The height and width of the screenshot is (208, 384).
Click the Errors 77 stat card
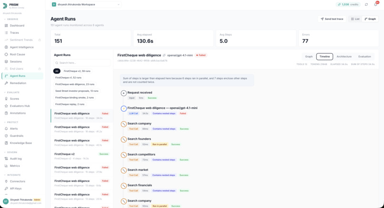pos(338,38)
